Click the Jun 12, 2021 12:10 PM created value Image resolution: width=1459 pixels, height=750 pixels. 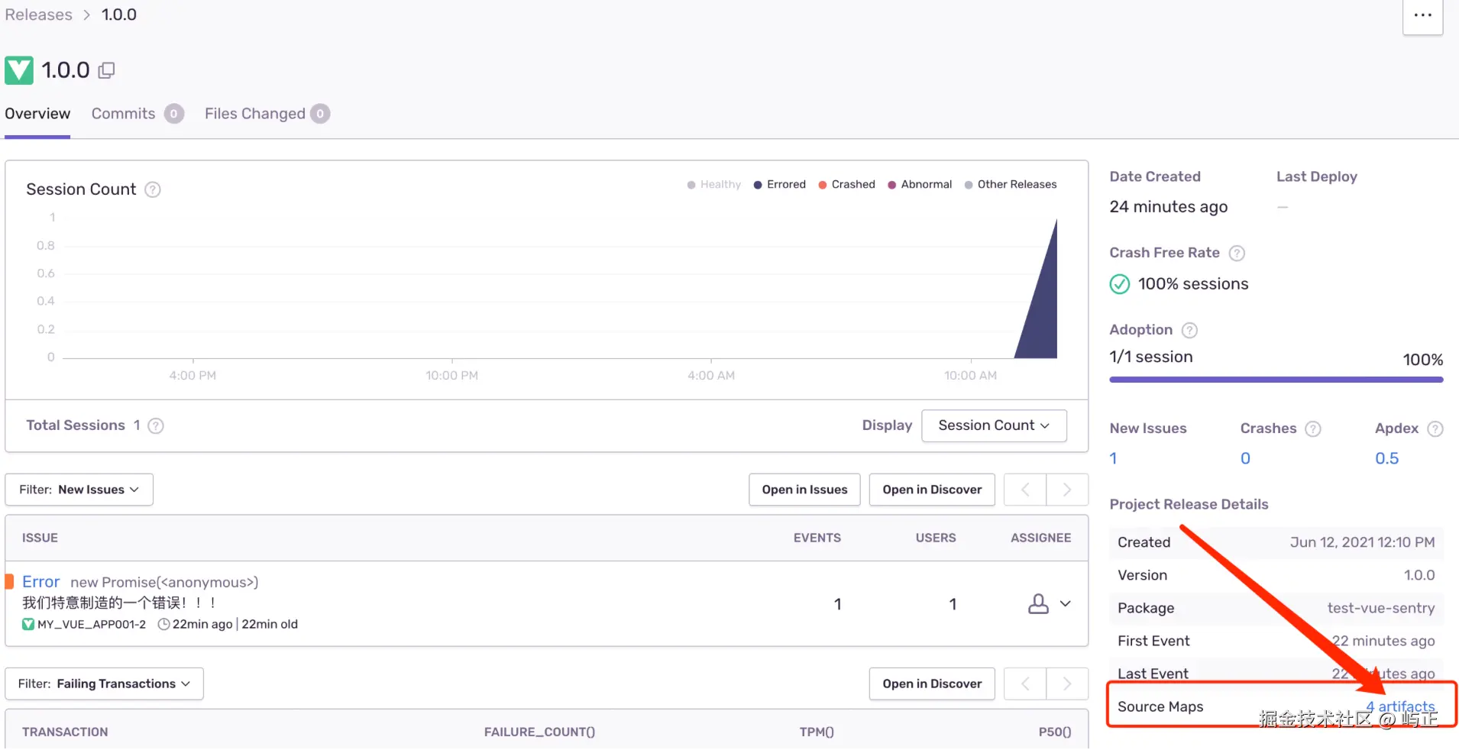pos(1363,542)
